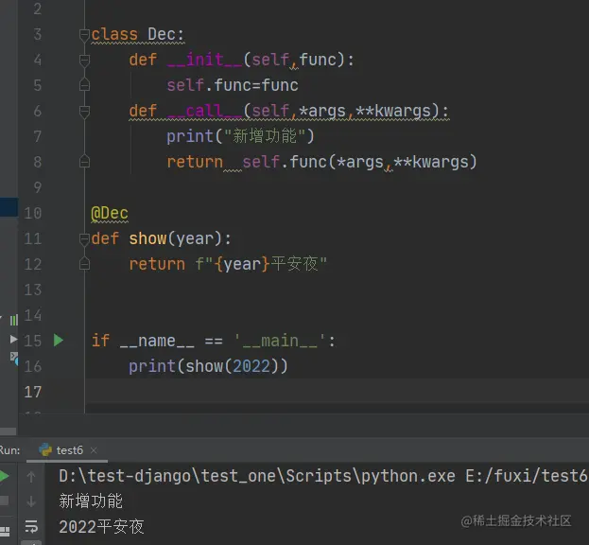Click the small gray triangle left of line 15
Screen dimensions: 589x545
click(x=13, y=340)
